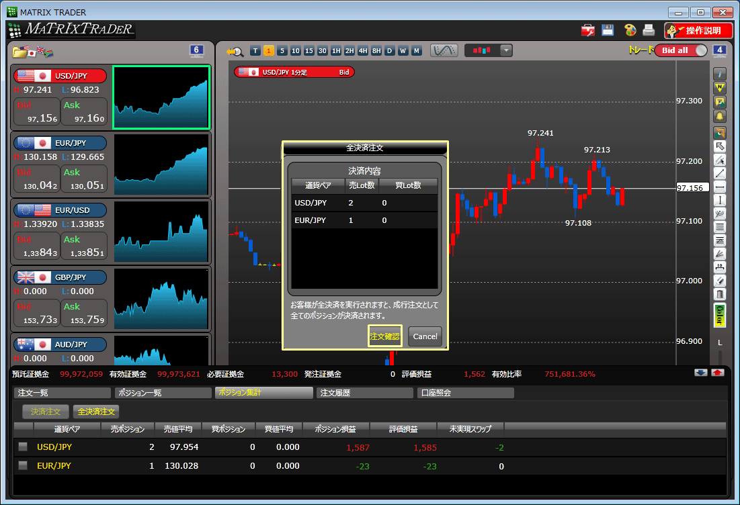Screen dimensions: 740x505
Task: Tick the USD/JPY position row checkbox
Action: (x=23, y=447)
